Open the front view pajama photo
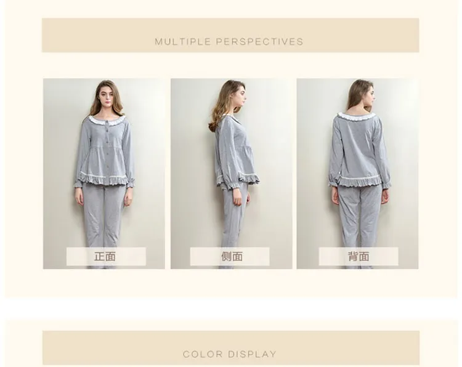This screenshot has width=462, height=367. (x=104, y=174)
